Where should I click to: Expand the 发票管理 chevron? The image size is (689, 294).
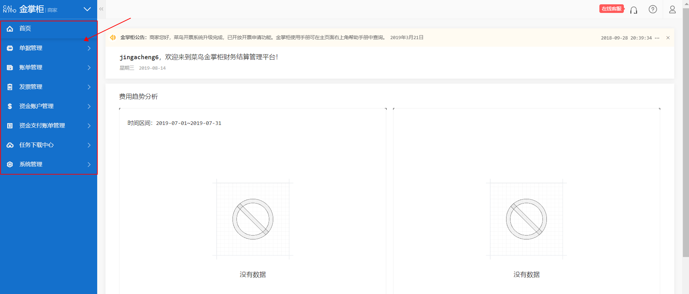click(89, 87)
